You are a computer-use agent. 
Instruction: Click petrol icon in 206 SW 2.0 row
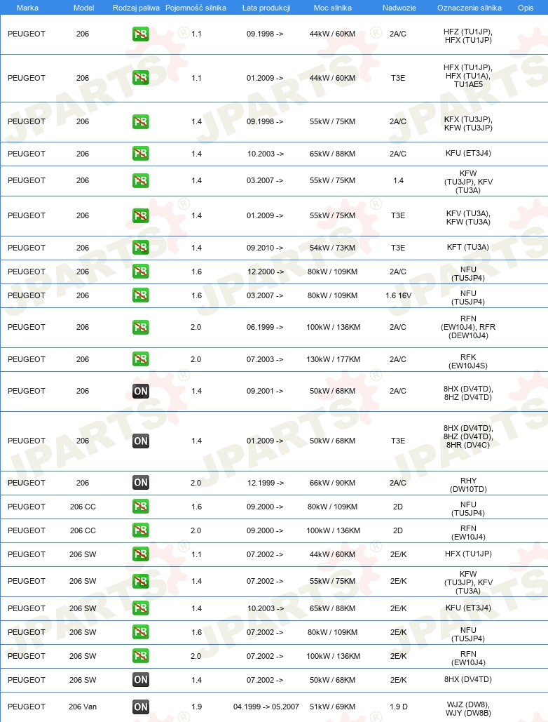coord(141,656)
